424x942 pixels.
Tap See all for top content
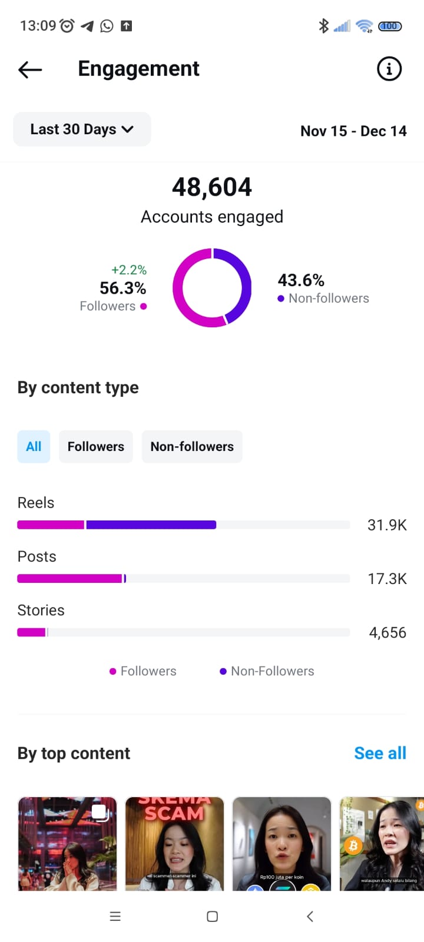380,753
